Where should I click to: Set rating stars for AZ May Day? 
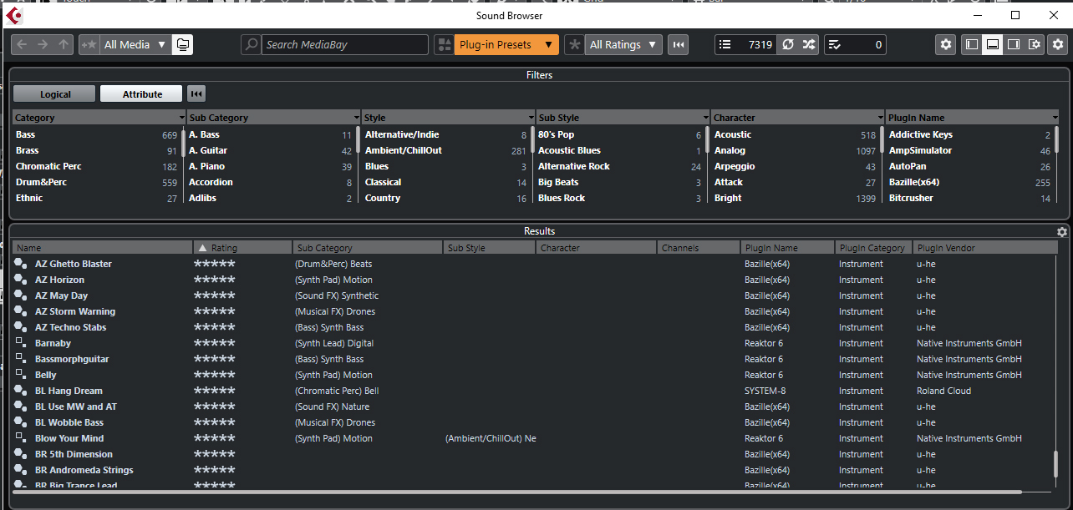[214, 295]
